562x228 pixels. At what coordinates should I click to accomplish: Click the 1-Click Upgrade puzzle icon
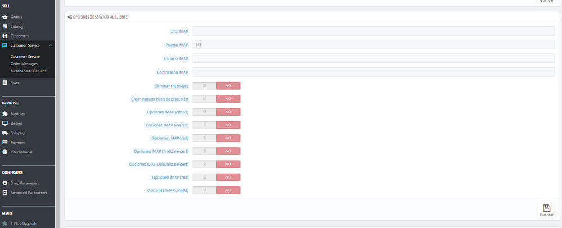pos(4,224)
